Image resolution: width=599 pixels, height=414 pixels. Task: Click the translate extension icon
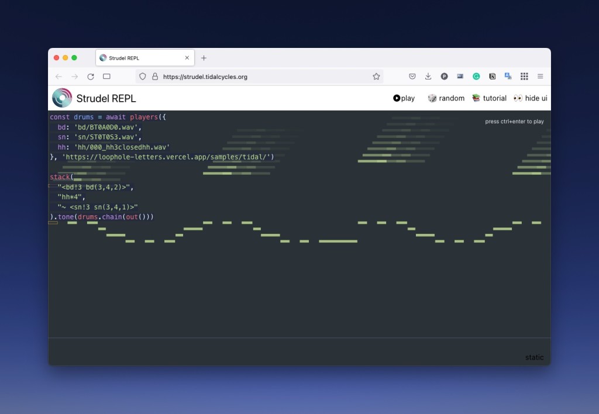pos(508,77)
